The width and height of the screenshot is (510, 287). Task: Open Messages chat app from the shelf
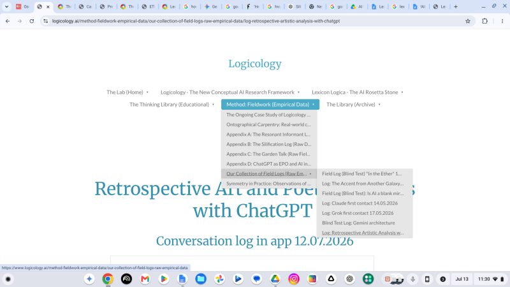pos(257,279)
